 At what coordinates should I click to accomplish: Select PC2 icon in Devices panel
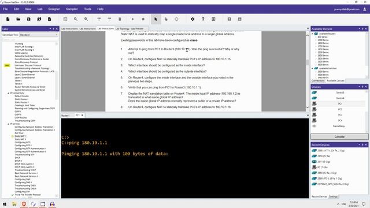[x=314, y=109]
